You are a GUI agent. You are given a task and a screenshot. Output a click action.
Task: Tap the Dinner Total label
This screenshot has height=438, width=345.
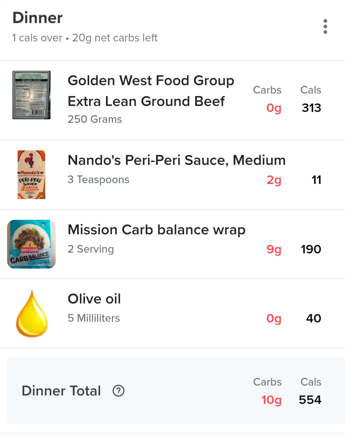61,391
